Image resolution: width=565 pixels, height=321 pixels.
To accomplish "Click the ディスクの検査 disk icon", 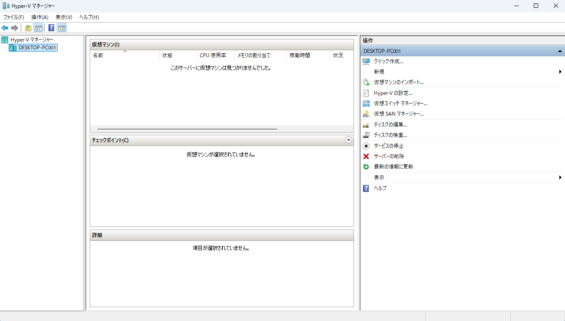I will point(366,135).
